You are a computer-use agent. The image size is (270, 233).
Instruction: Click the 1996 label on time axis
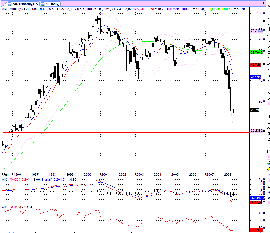[17, 175]
